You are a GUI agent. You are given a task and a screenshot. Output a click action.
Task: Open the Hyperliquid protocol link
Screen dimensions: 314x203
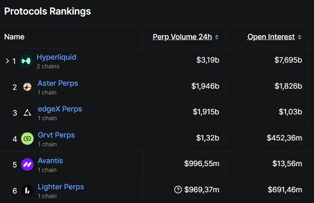[56, 57]
